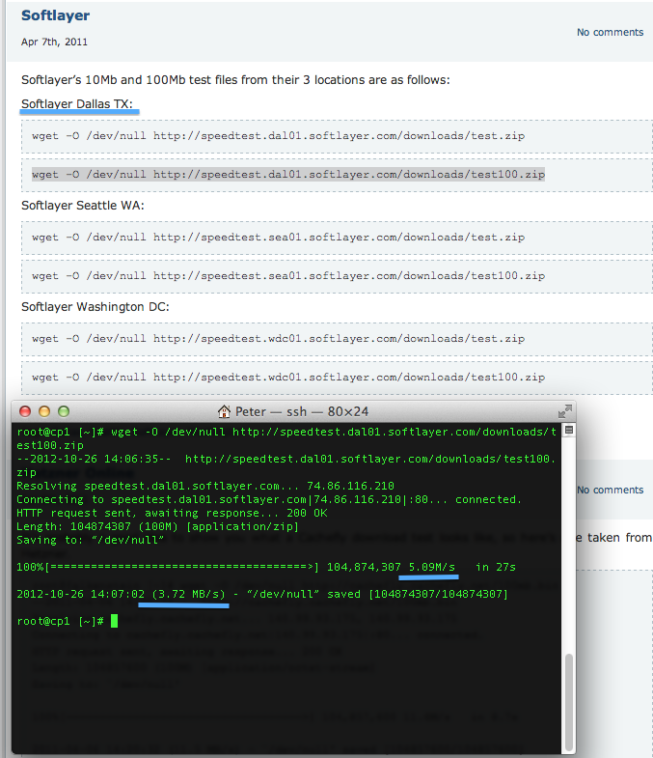Click the Peter — ssh — 80×24 title

302,411
